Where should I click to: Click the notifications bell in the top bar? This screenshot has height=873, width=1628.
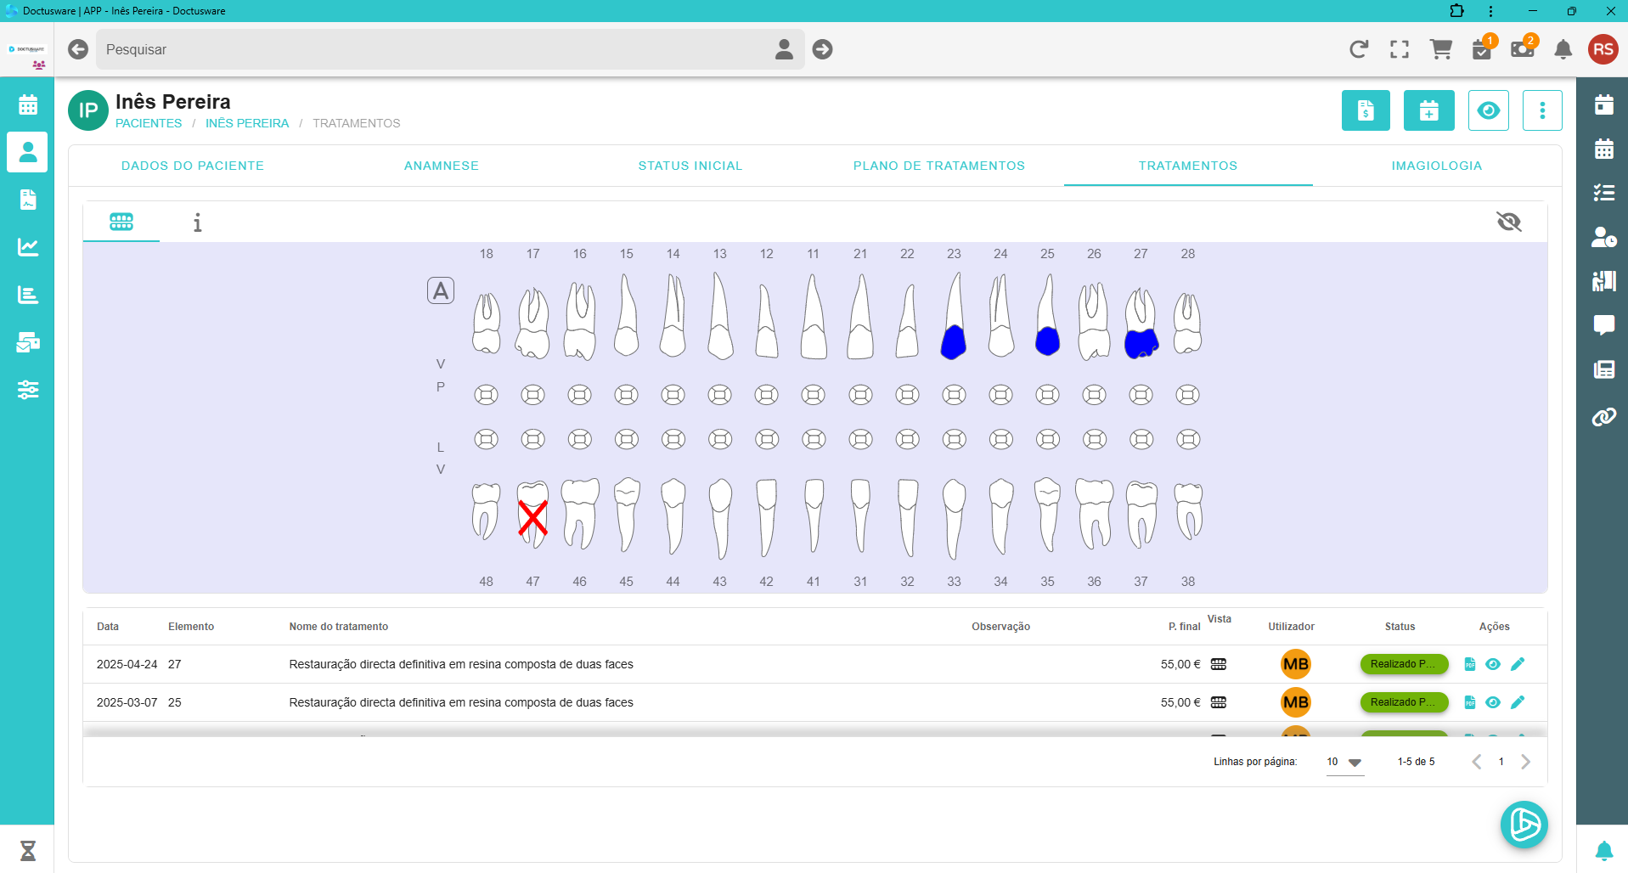click(x=1563, y=49)
